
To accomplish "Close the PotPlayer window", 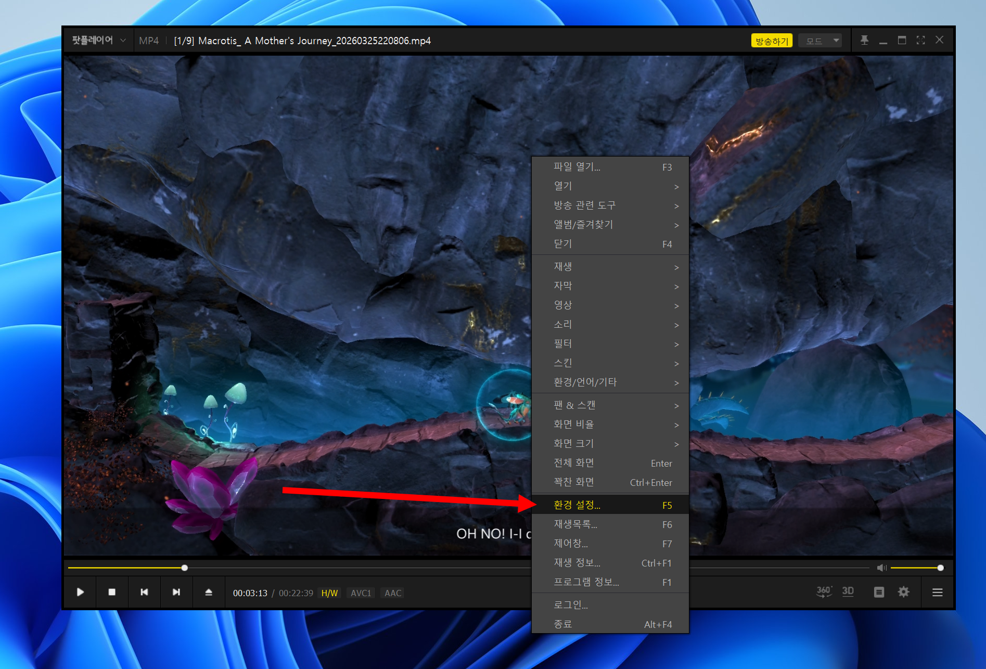I will (939, 40).
